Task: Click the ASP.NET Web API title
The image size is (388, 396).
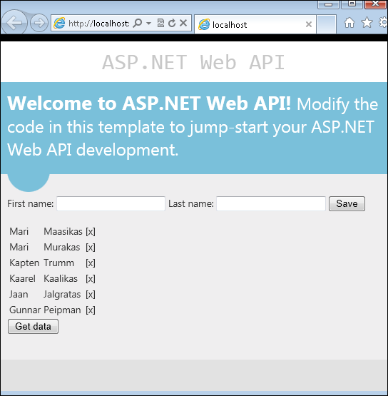Action: tap(193, 62)
